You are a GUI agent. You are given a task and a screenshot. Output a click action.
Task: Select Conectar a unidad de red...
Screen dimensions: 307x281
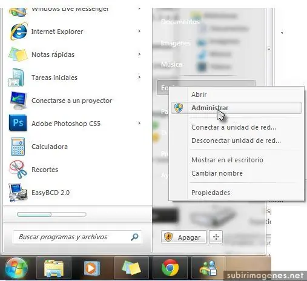coord(236,127)
